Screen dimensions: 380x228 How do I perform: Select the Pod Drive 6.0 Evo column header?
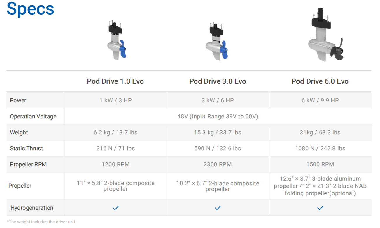[x=320, y=81]
